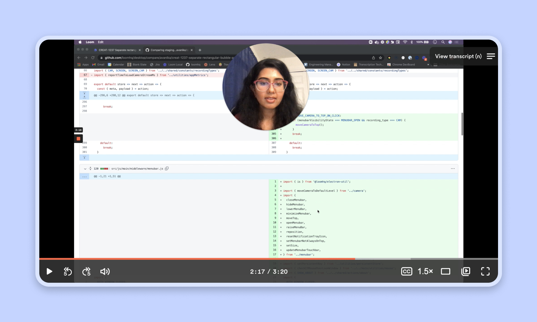
Task: Click Loom extension icon with badge
Action: point(424,58)
